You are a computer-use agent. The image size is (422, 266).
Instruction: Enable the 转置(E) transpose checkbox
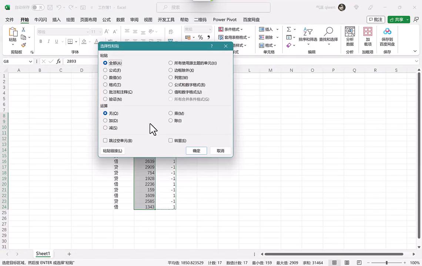pyautogui.click(x=171, y=140)
